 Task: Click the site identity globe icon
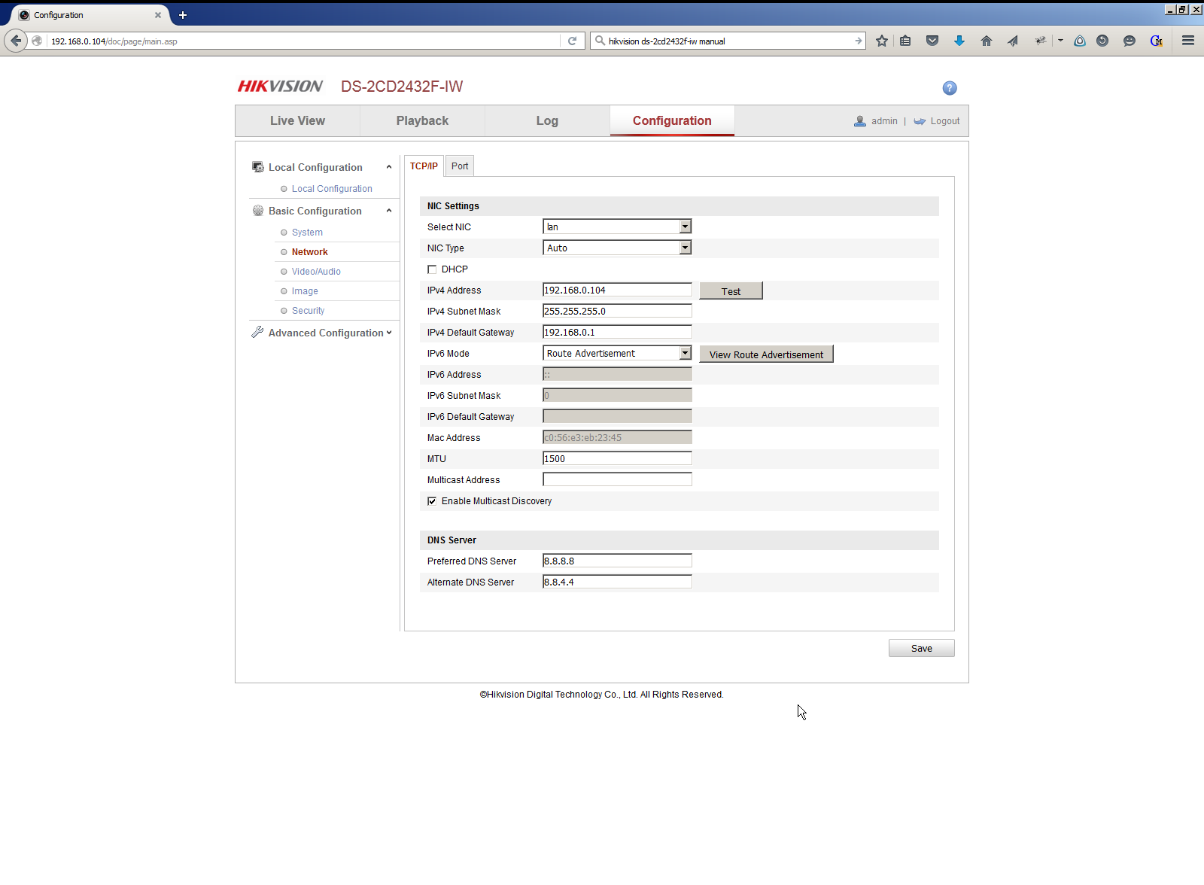[x=37, y=41]
